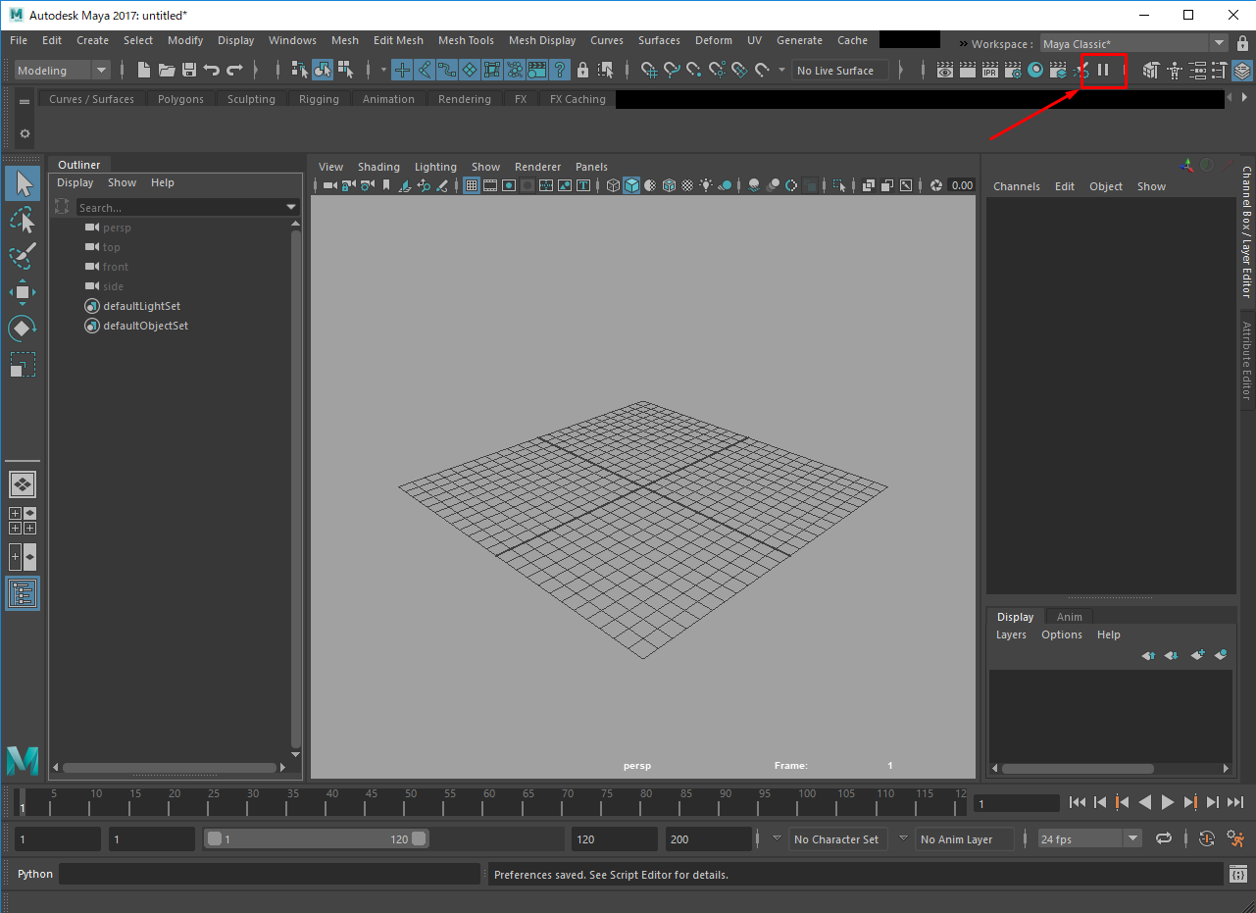This screenshot has height=913, width=1256.
Task: Switch to the Rigging shelf tab
Action: tap(319, 99)
